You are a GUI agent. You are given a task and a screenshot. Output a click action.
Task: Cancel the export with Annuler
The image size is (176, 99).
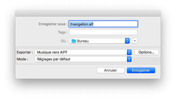[110, 70]
